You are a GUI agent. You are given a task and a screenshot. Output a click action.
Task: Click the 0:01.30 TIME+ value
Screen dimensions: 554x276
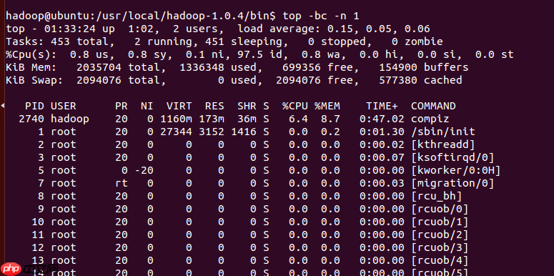point(382,132)
